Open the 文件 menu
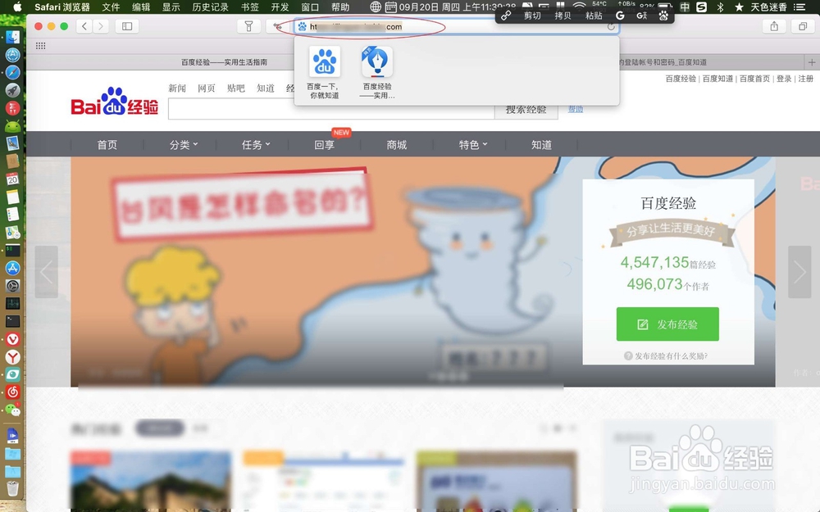 click(111, 7)
